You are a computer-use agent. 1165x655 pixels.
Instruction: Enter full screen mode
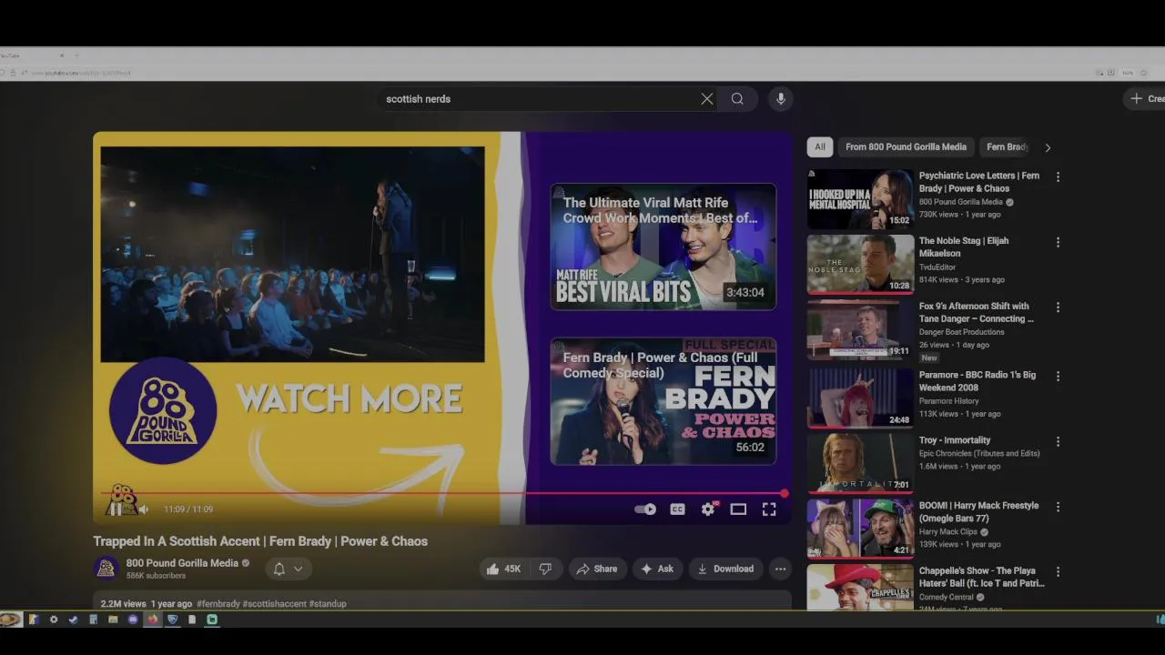click(x=769, y=509)
